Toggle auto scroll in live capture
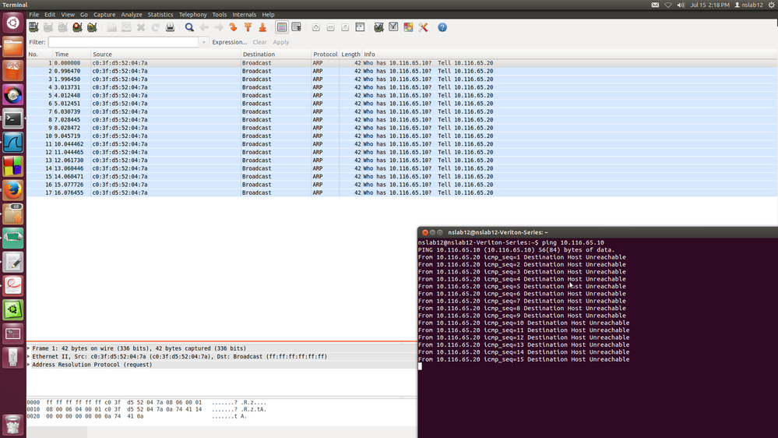Screen dimensions: 778x438 tap(296, 27)
